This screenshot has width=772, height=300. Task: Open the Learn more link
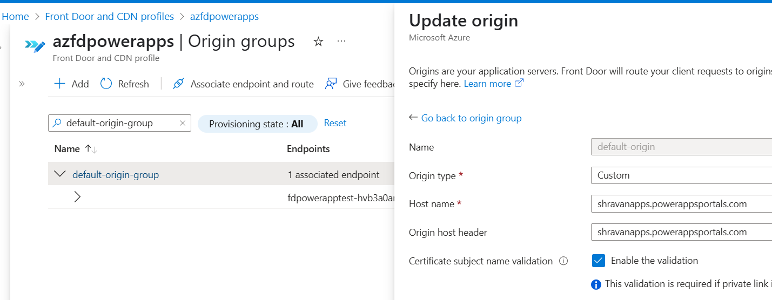(x=487, y=84)
